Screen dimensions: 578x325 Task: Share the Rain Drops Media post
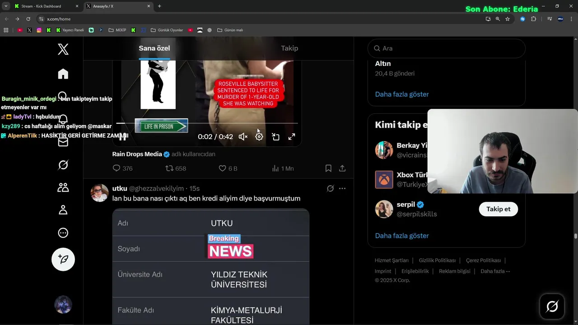pos(342,168)
